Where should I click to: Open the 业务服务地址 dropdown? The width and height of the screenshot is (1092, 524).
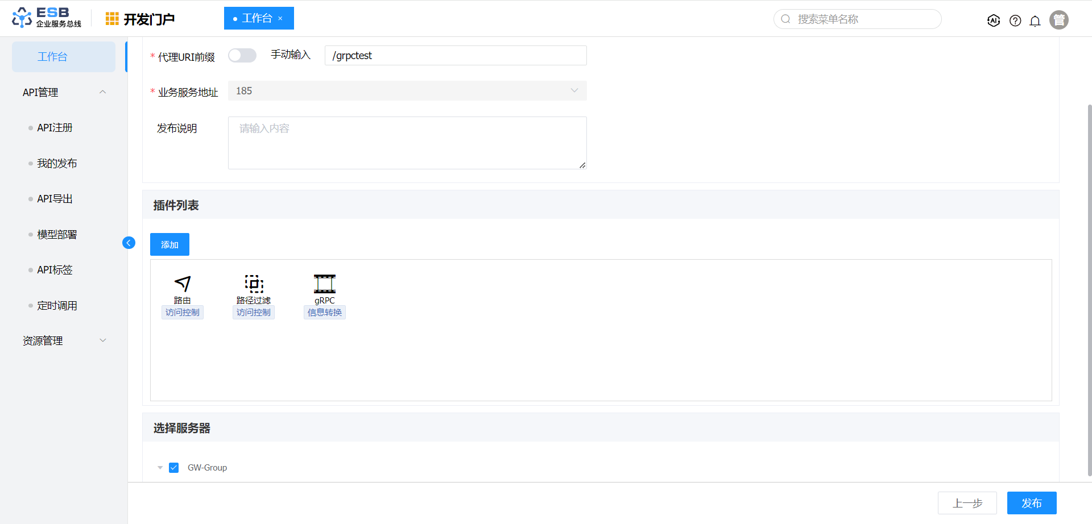407,91
